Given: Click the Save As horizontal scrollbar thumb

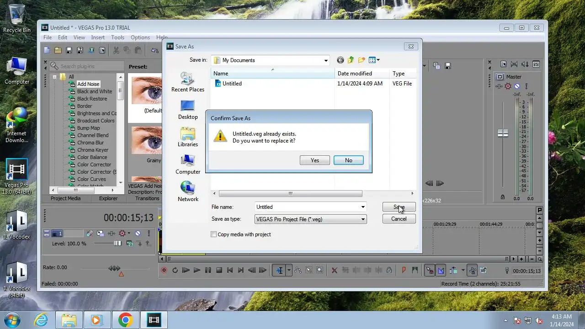Looking at the screenshot, I should coord(291,194).
